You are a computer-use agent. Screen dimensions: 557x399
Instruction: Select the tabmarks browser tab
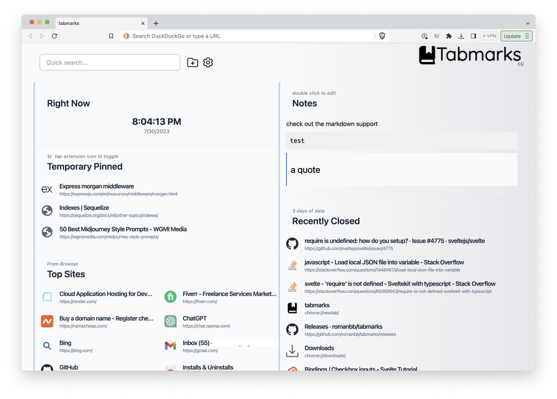[101, 23]
